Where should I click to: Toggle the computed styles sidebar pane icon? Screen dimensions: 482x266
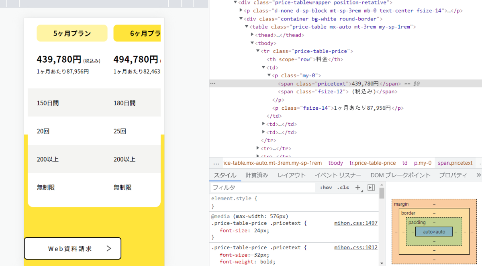coord(371,188)
